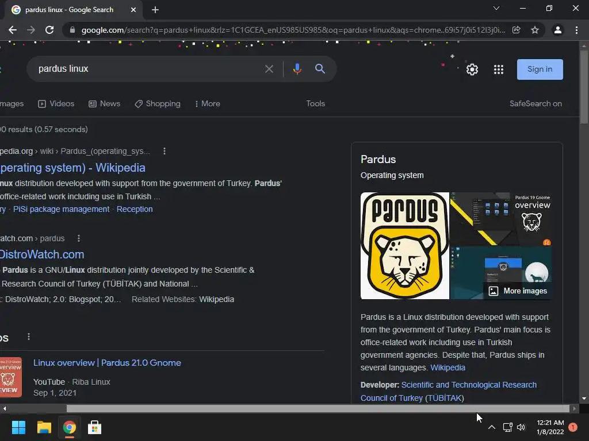Screen dimensions: 589x441
Task: Go forward with the browser arrow
Action: coord(31,30)
